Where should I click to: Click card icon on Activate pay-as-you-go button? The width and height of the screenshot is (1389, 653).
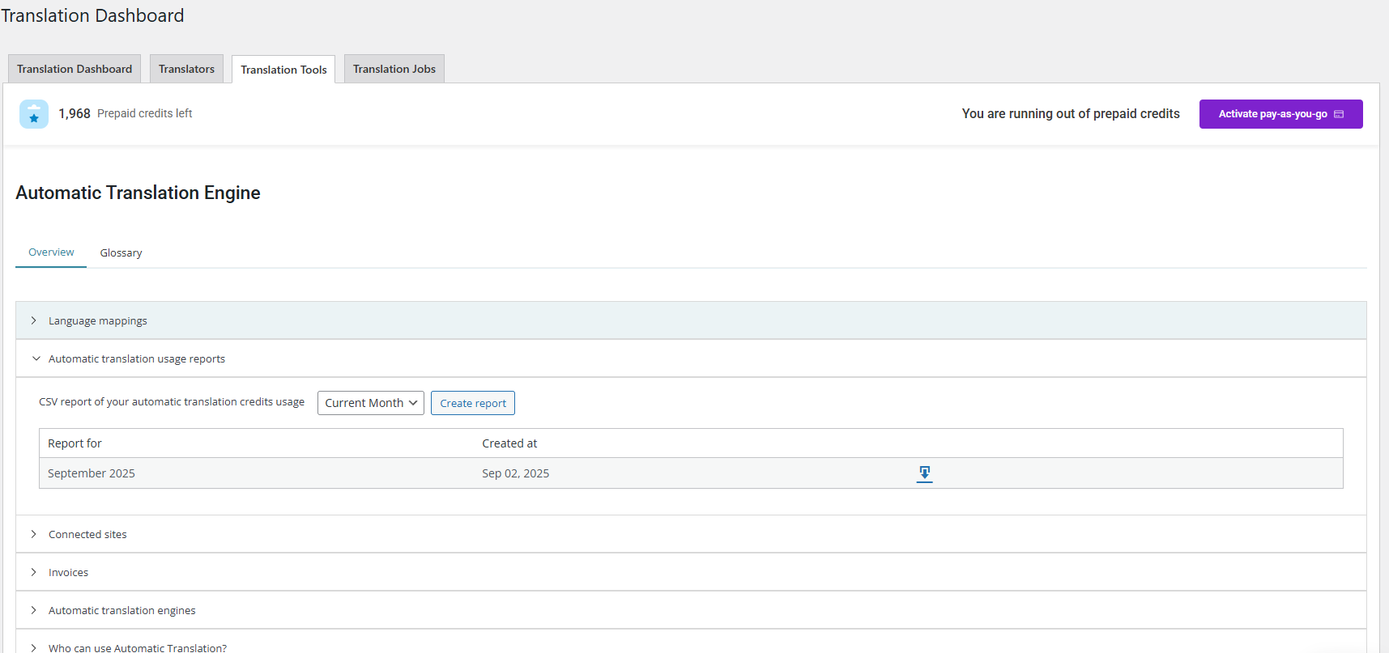(x=1339, y=114)
